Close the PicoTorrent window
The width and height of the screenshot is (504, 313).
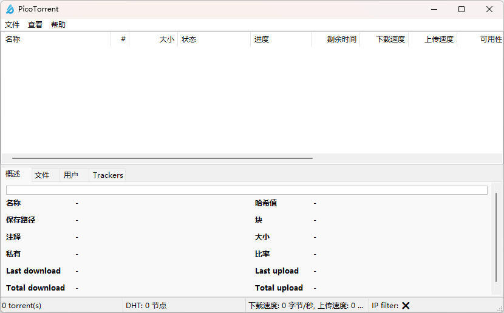click(x=489, y=9)
